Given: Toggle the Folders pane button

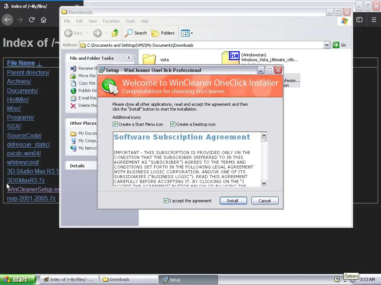Looking at the screenshot, I should [163, 33].
